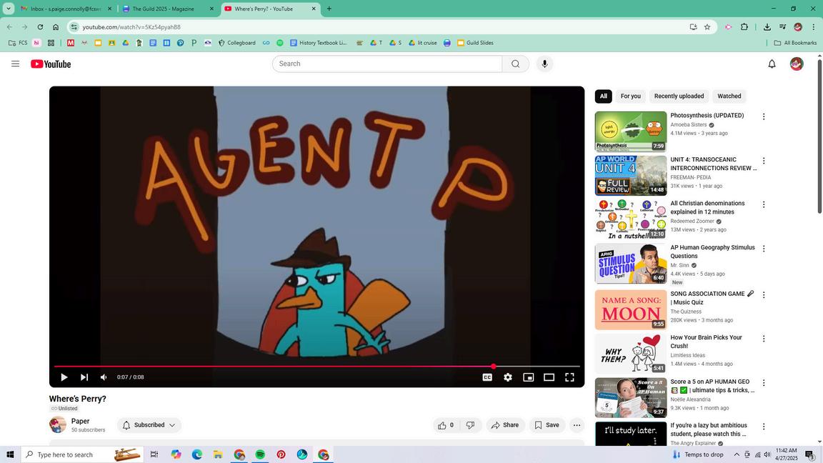Select the Watched filter chip
823x463 pixels.
729,96
